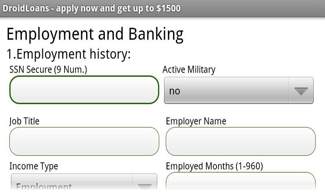Screen dimensions: 325x195
Task: Click the 'Employment' value in Income Type
Action: coord(44,186)
